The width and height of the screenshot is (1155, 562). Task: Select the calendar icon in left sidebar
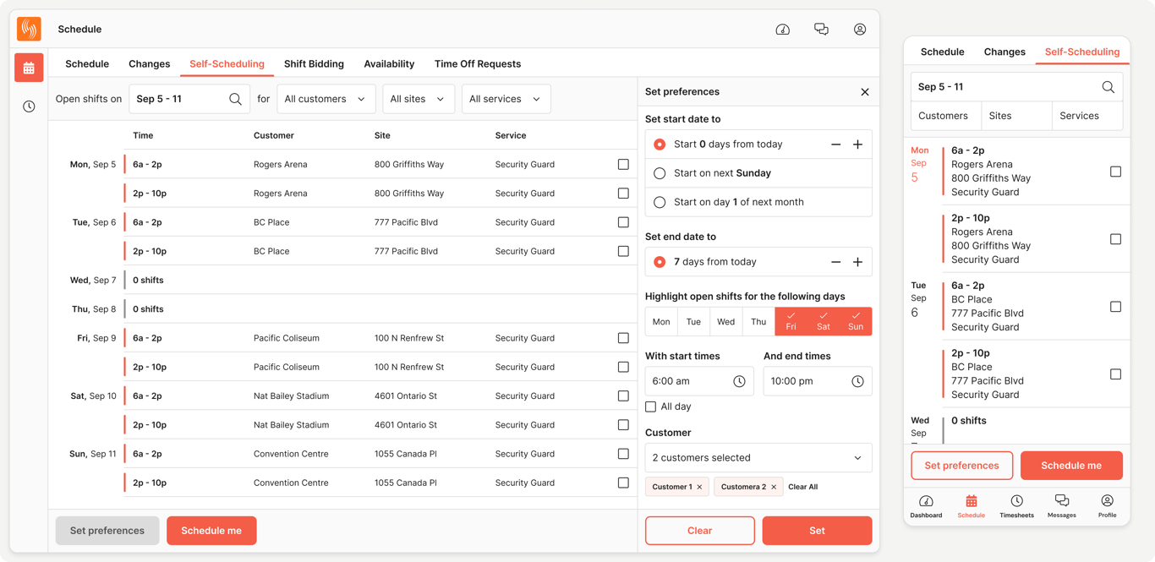click(29, 68)
